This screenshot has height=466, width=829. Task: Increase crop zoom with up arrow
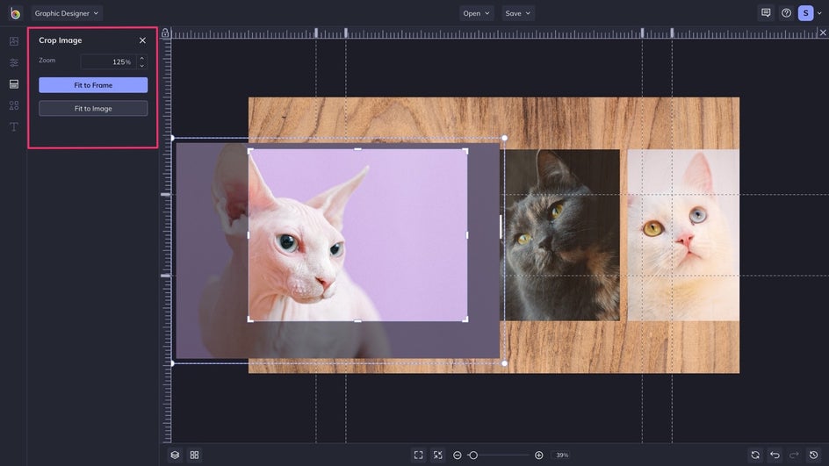[141, 58]
